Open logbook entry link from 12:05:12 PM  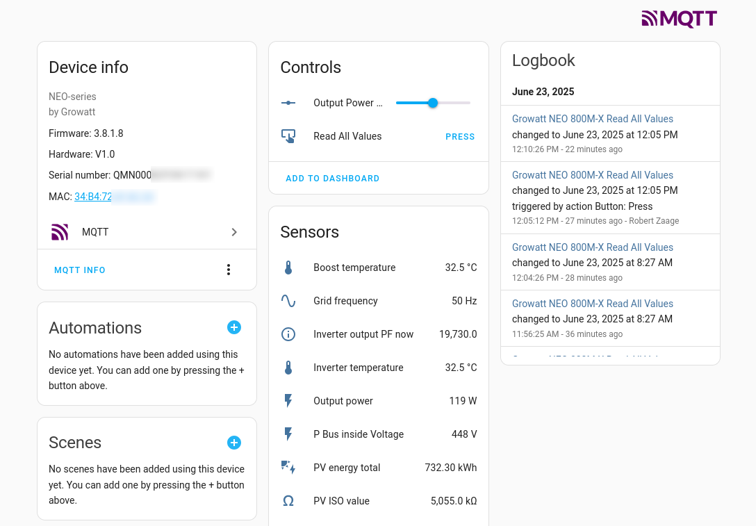[593, 175]
